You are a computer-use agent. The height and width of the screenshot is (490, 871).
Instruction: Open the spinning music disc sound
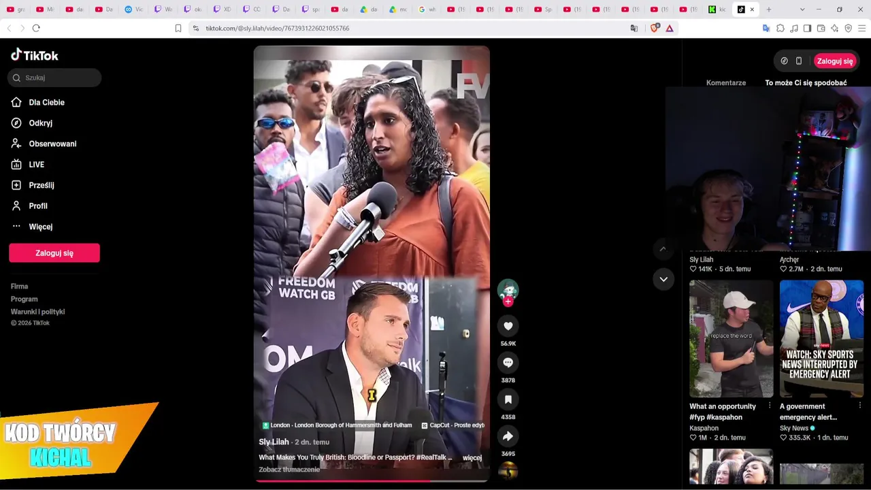508,470
